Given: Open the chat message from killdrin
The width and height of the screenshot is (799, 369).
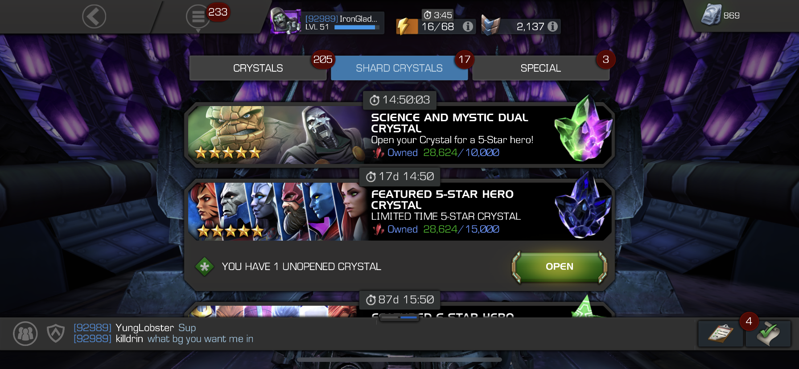Looking at the screenshot, I should [x=163, y=339].
